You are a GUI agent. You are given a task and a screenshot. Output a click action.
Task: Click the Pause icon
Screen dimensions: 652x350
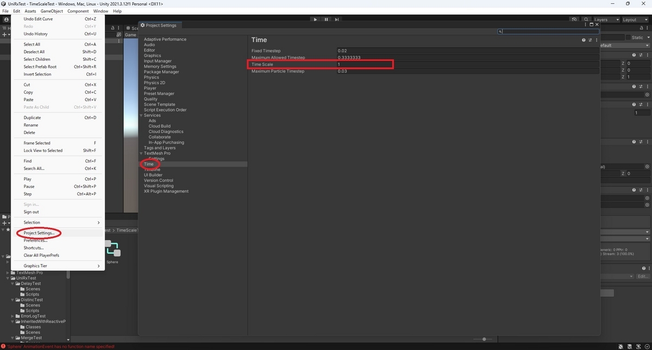tap(325, 19)
